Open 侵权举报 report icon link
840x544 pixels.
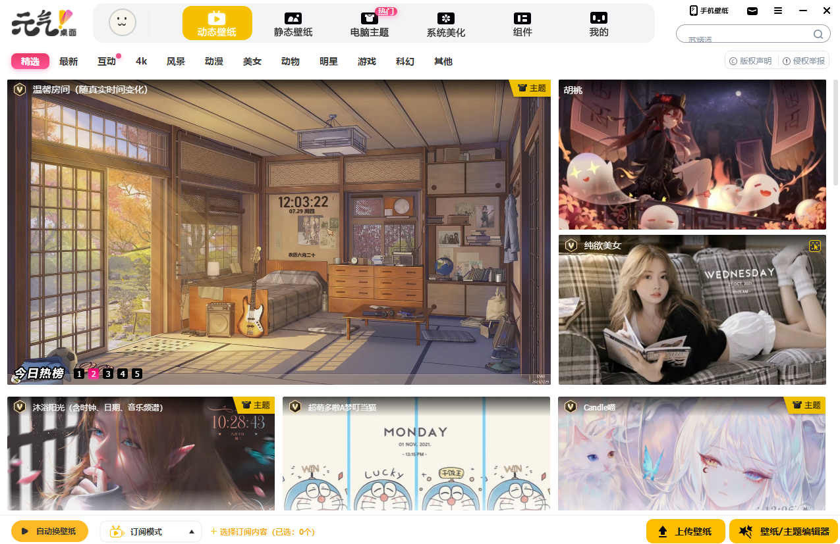803,61
